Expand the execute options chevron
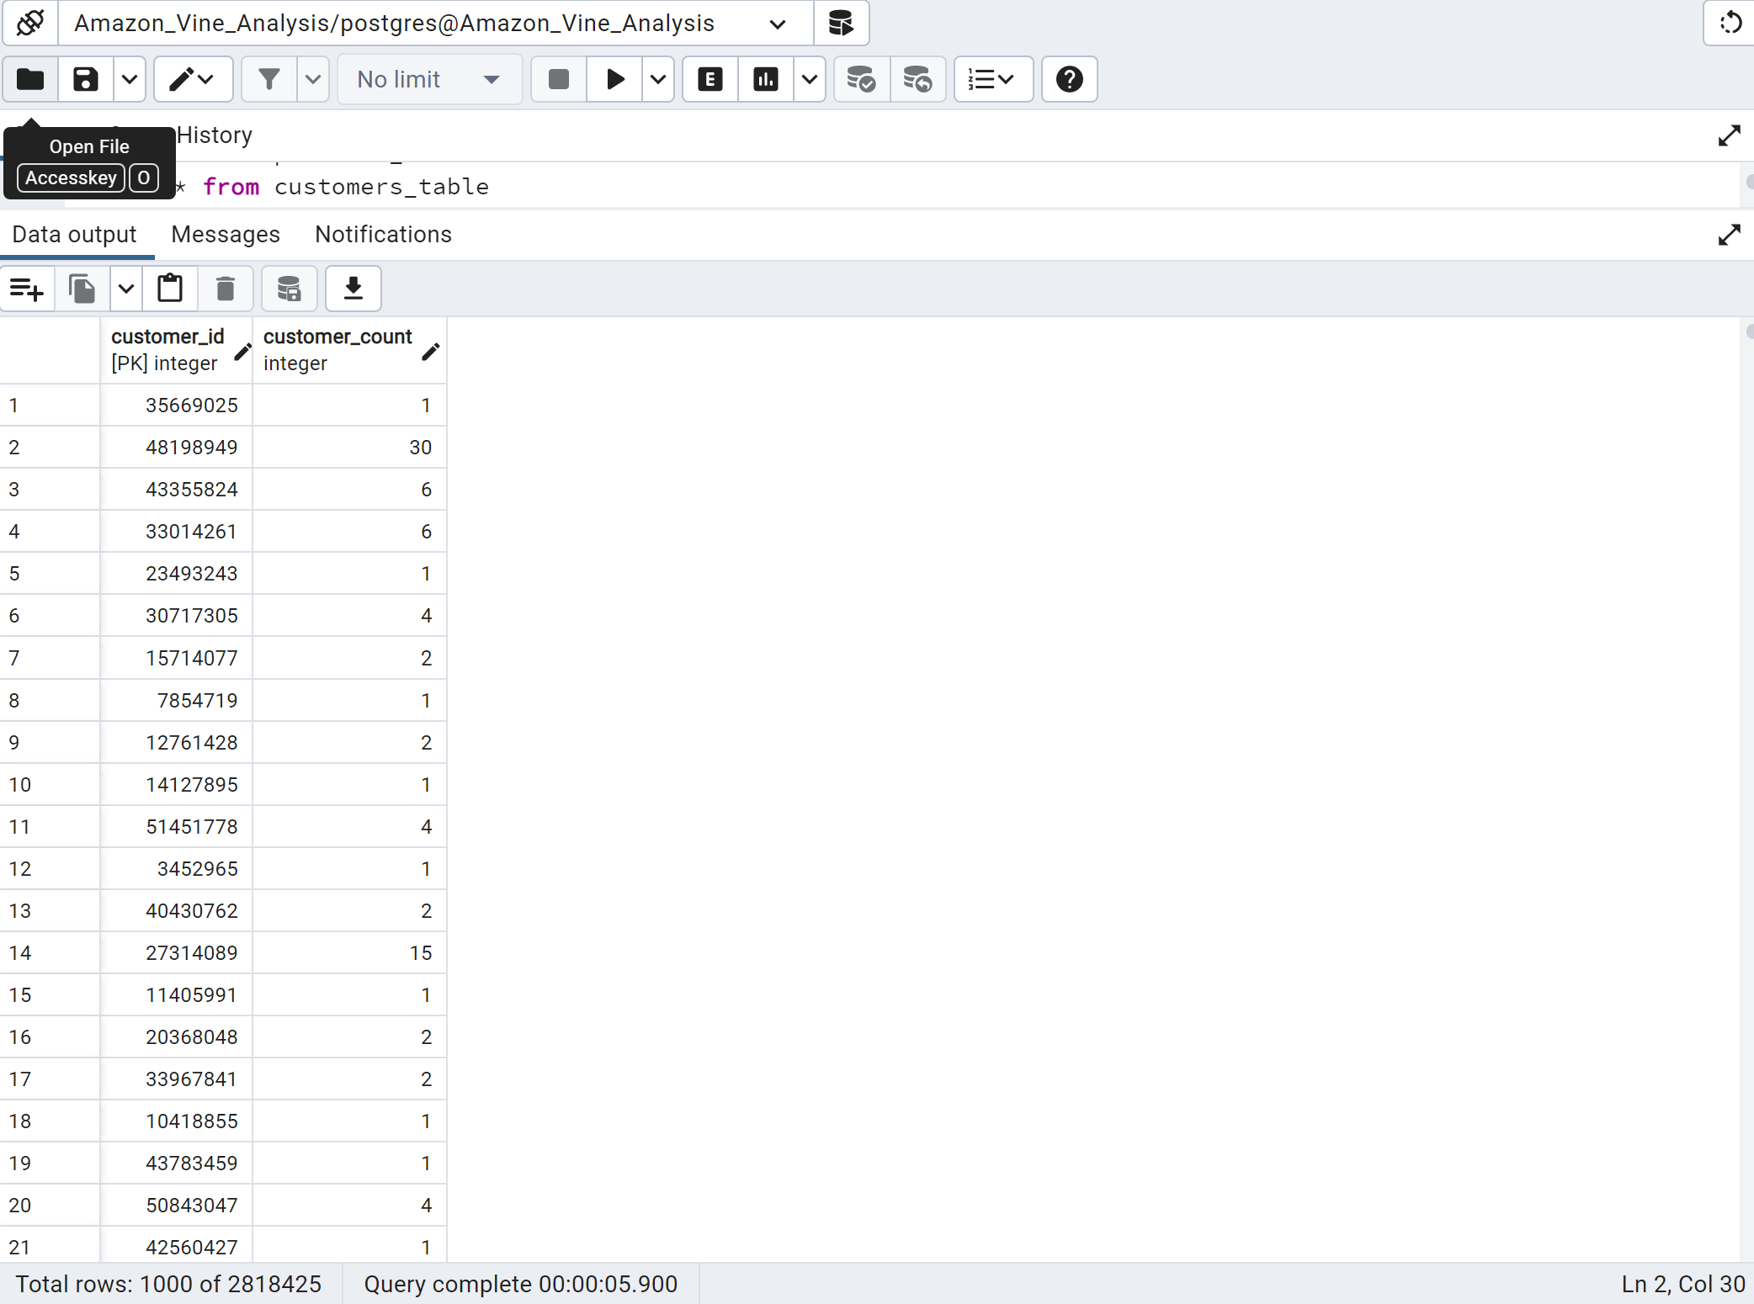 657,79
